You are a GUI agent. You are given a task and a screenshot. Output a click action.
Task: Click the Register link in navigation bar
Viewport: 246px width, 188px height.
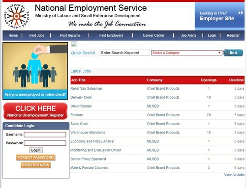[x=233, y=35]
